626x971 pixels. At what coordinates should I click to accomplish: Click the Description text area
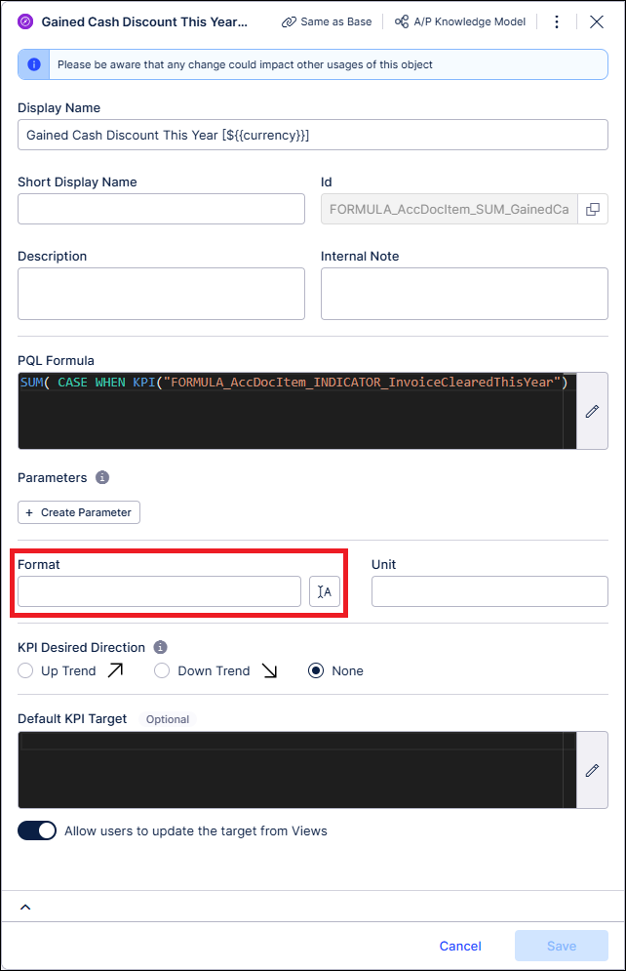point(162,294)
